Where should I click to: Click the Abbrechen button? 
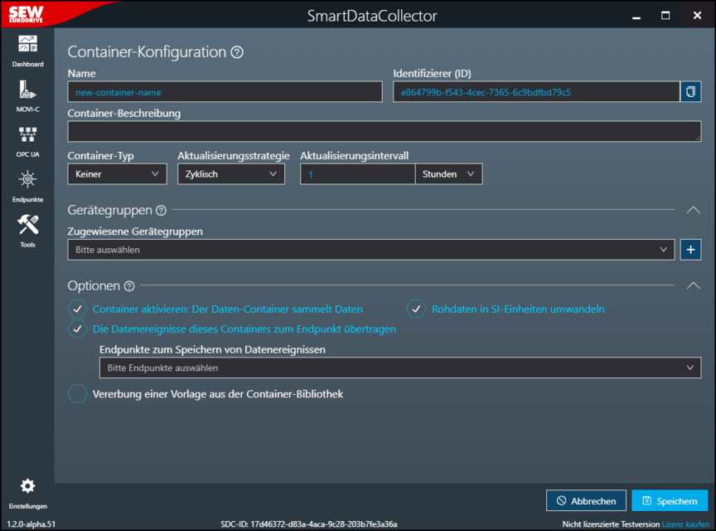coord(586,501)
